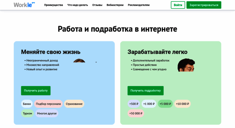Select the Подбор персонала tag
Viewport: 235px width, 128px height.
tap(48, 104)
